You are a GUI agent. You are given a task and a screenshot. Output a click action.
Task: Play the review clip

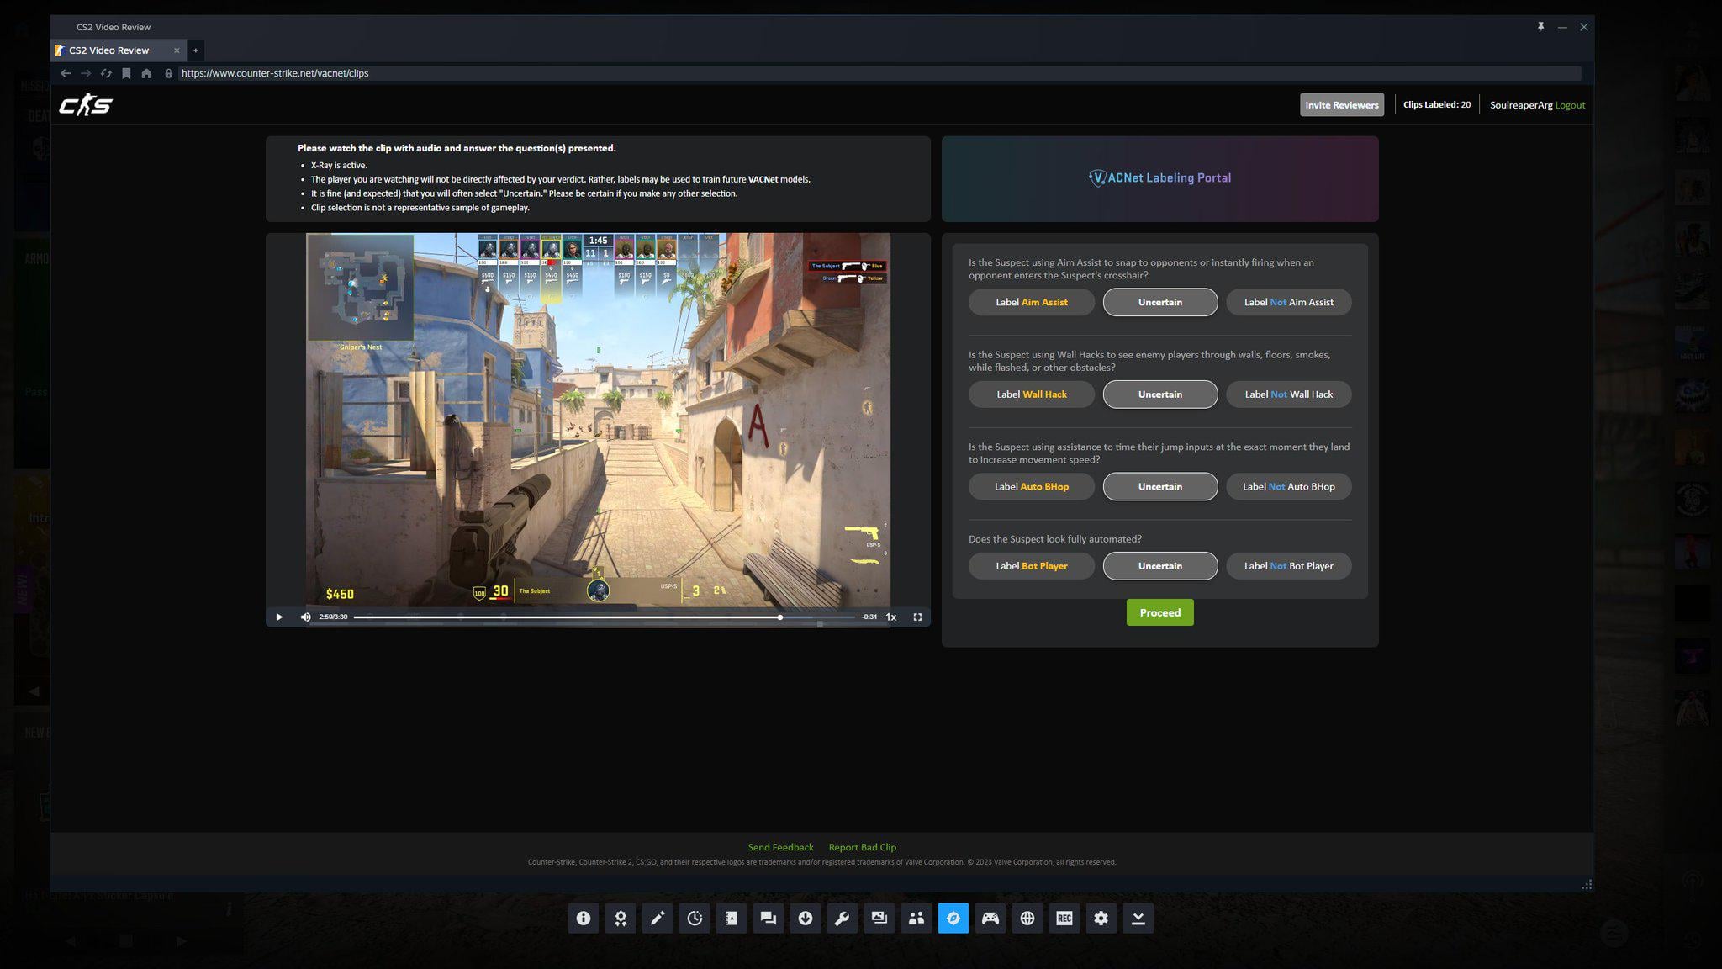tap(279, 617)
